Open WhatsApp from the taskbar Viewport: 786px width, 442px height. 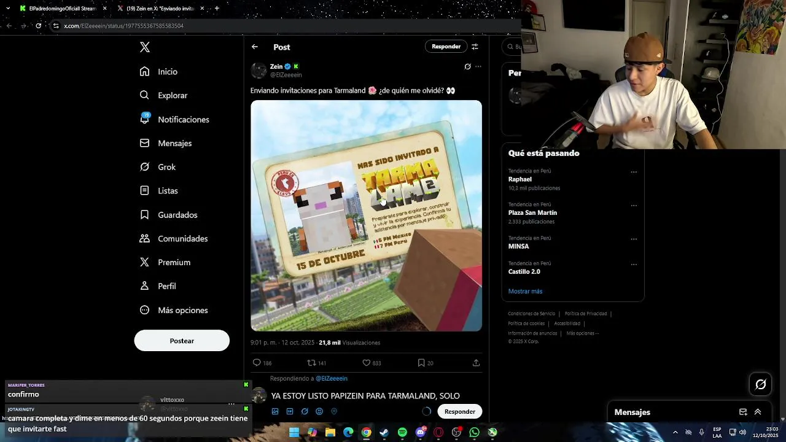[474, 432]
